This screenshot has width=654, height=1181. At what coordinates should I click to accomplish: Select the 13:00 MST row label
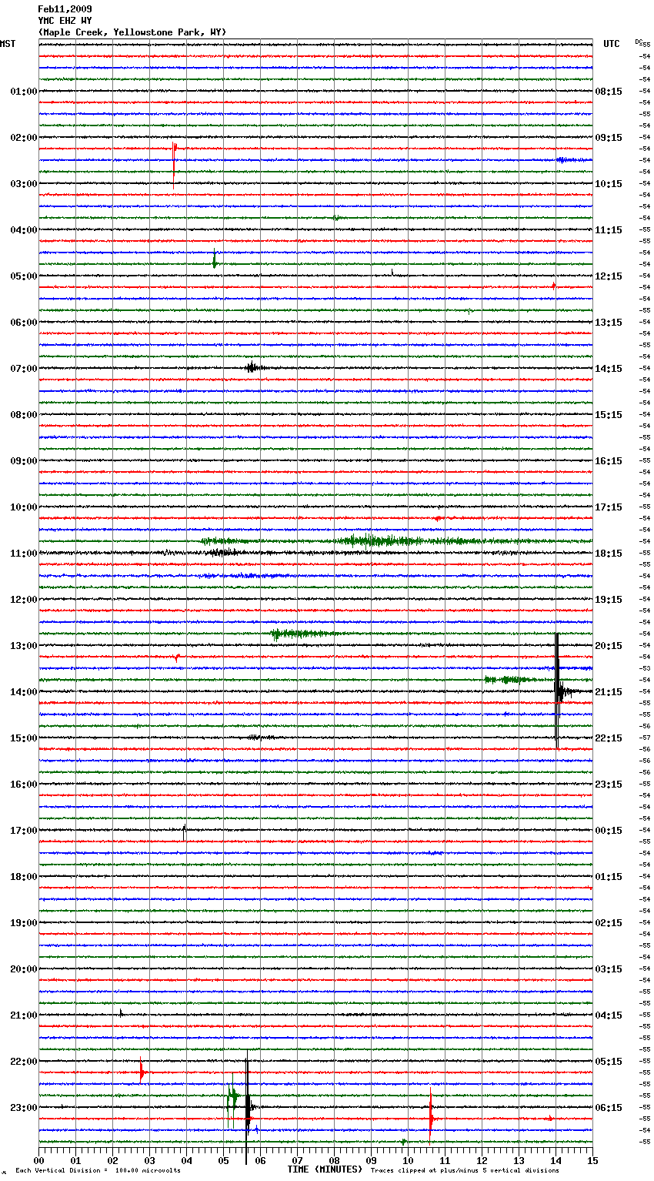(23, 646)
